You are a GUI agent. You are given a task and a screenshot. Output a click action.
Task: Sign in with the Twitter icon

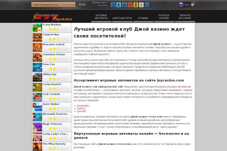(x=119, y=5)
